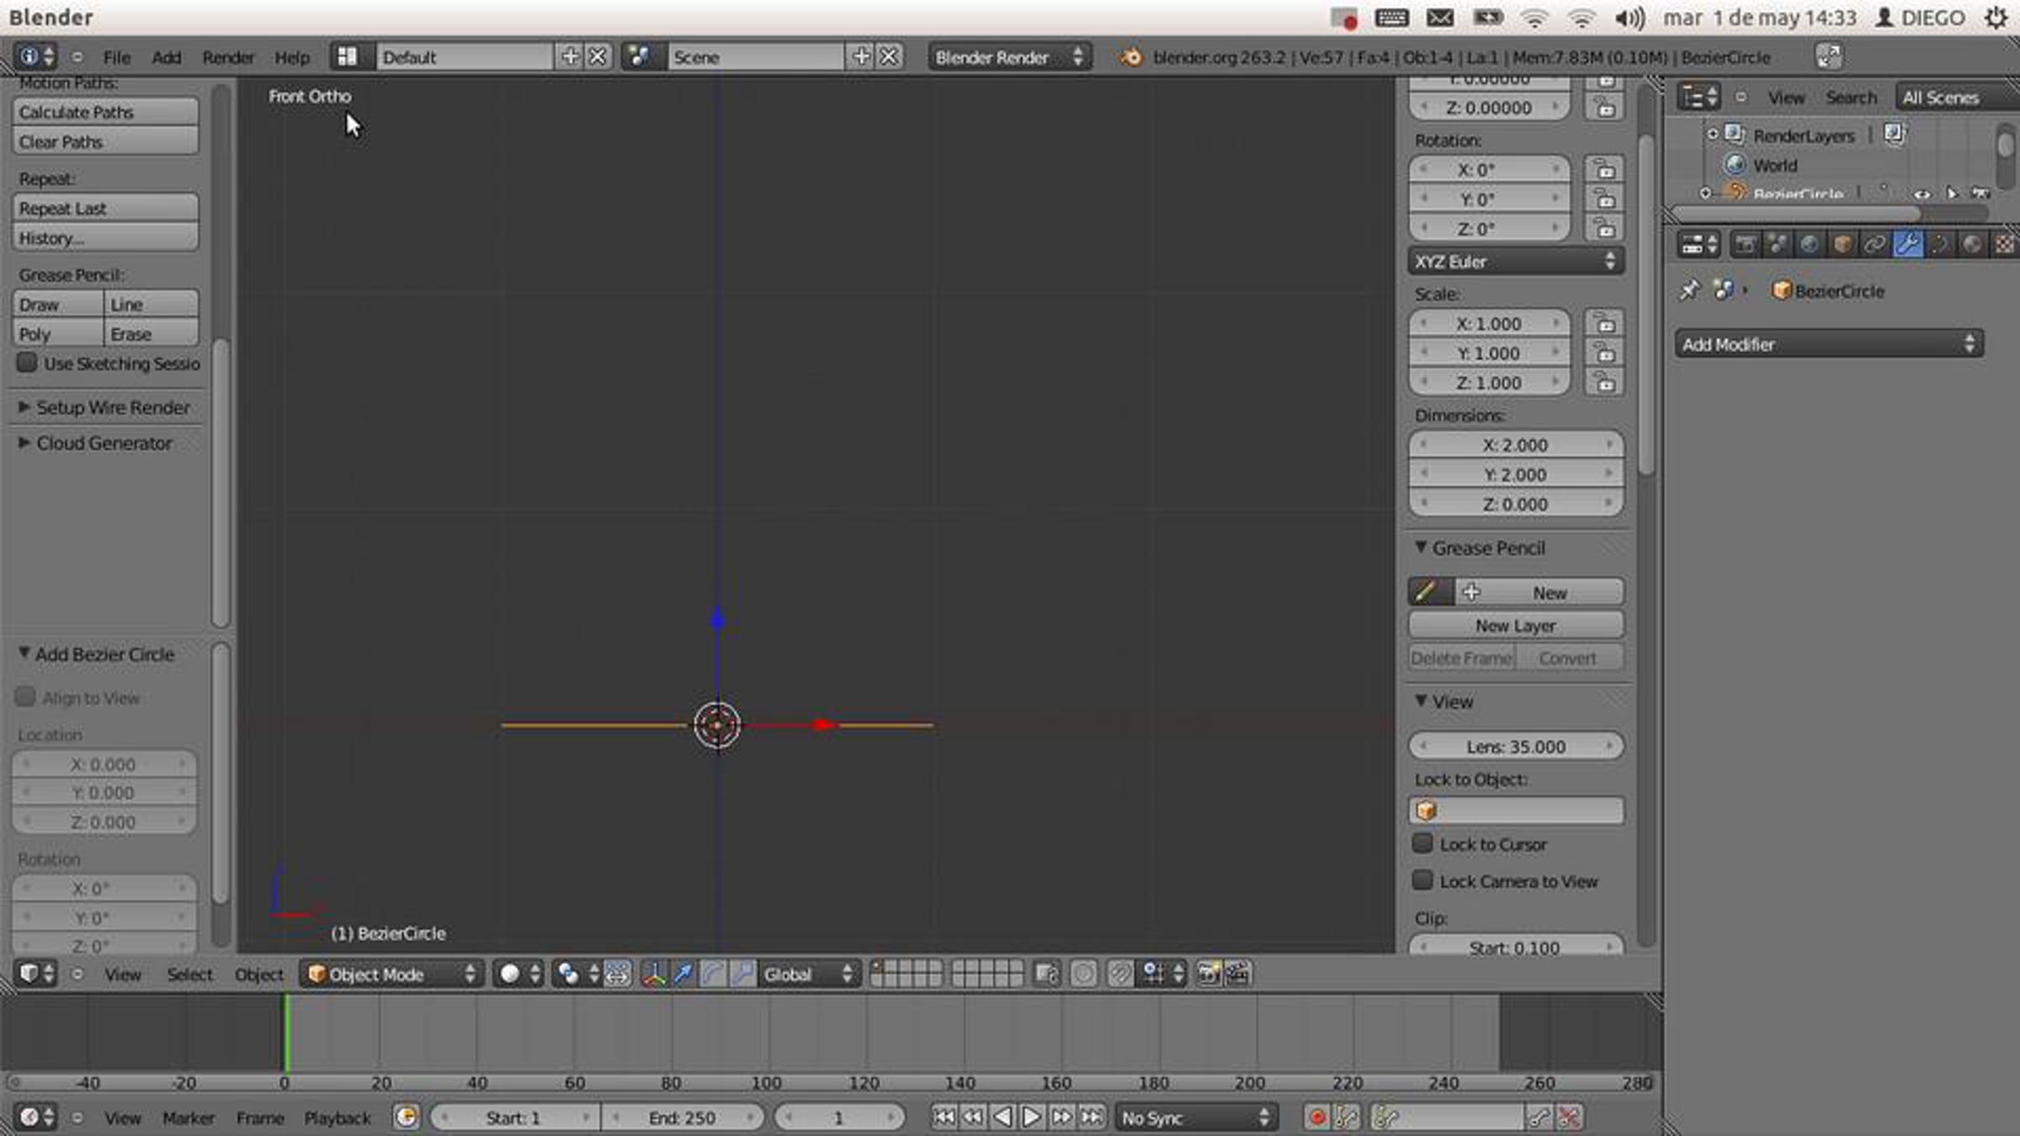Toggle use preview range clock button

pyautogui.click(x=407, y=1117)
